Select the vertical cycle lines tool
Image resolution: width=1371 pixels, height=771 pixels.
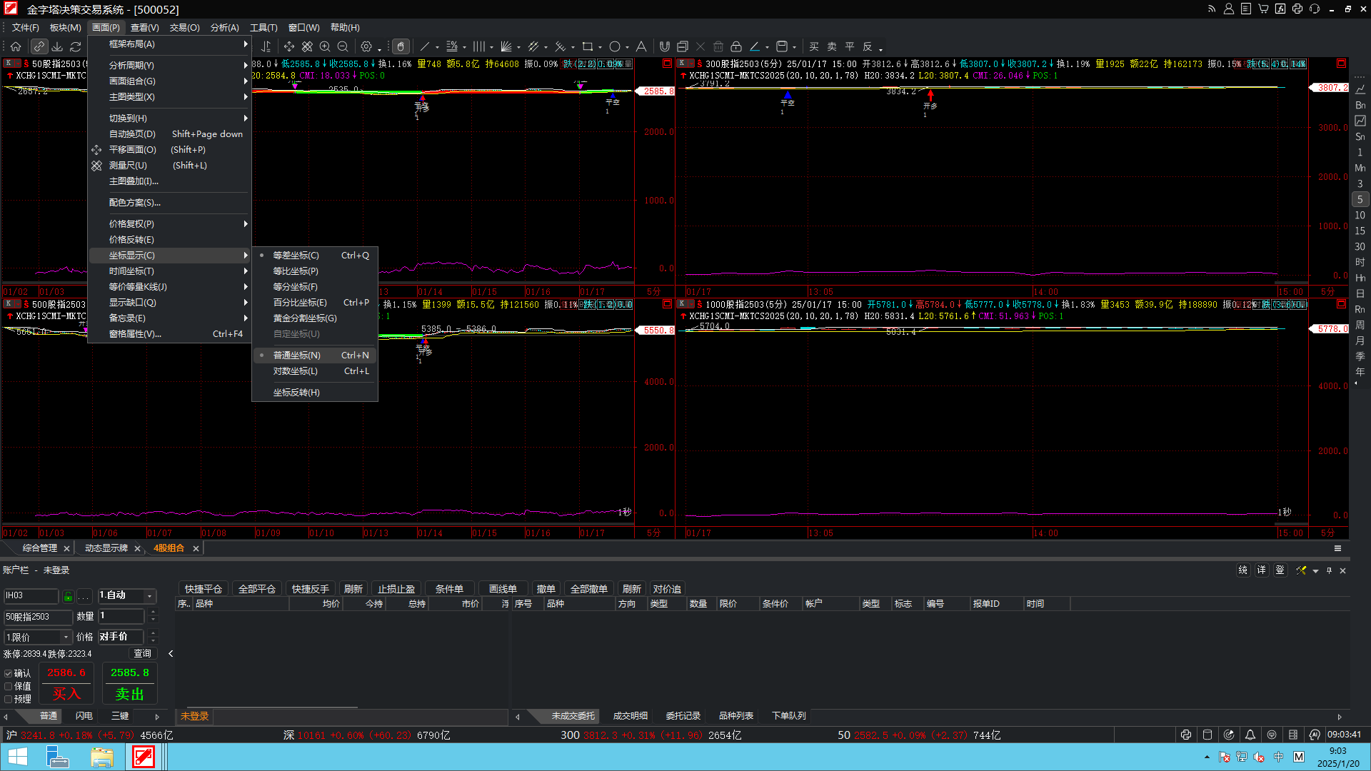[479, 46]
